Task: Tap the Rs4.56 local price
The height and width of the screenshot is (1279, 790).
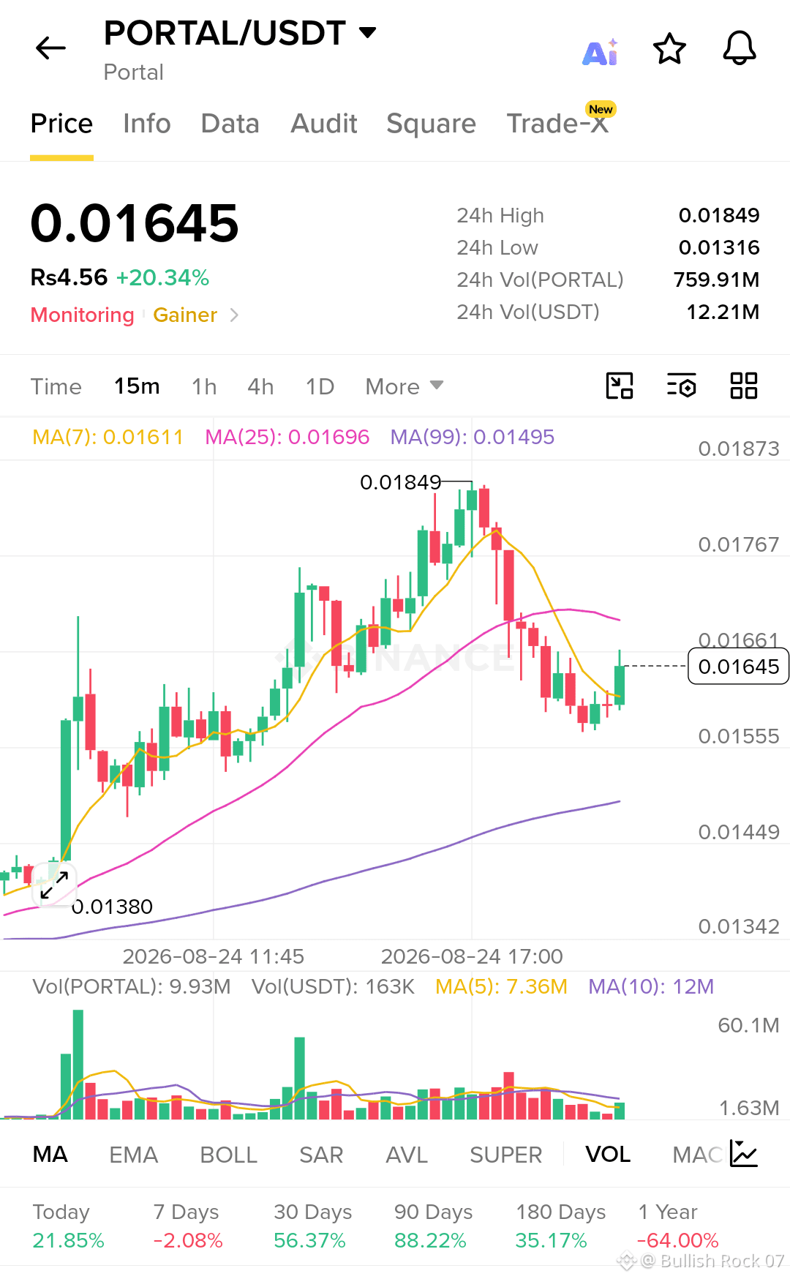Action: tap(69, 277)
